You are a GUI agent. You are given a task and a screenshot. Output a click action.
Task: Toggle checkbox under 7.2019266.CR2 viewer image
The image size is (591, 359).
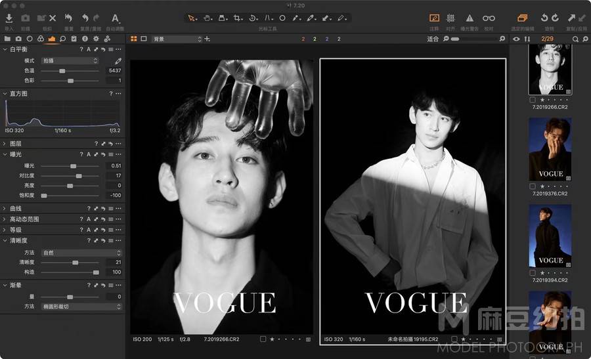(x=263, y=339)
